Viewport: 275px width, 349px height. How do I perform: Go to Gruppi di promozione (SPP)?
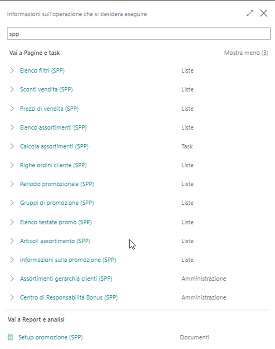[x=56, y=203]
